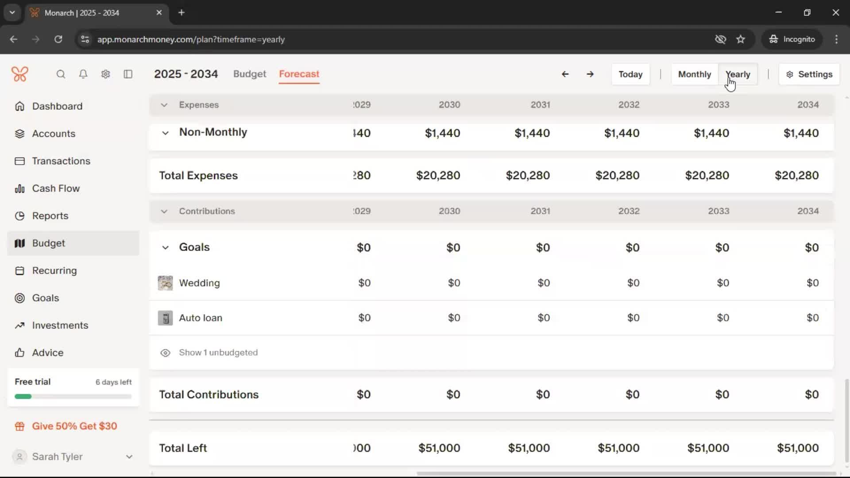The image size is (850, 478).
Task: Click the gear icon beside notifications
Action: (105, 74)
